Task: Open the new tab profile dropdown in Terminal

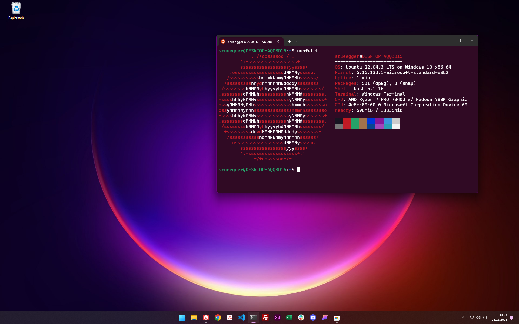Action: (297, 41)
